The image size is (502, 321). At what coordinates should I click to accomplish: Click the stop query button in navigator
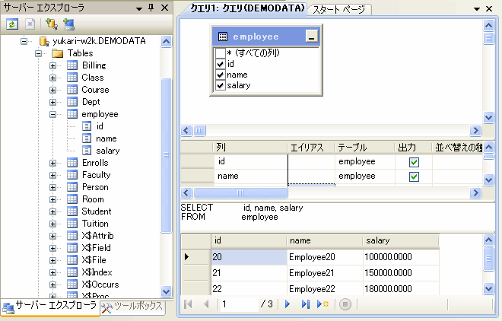pos(345,304)
